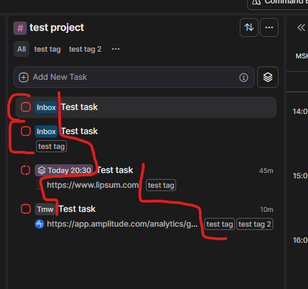The height and width of the screenshot is (289, 308).
Task: Click the plus icon in Add New Task
Action: [23, 77]
